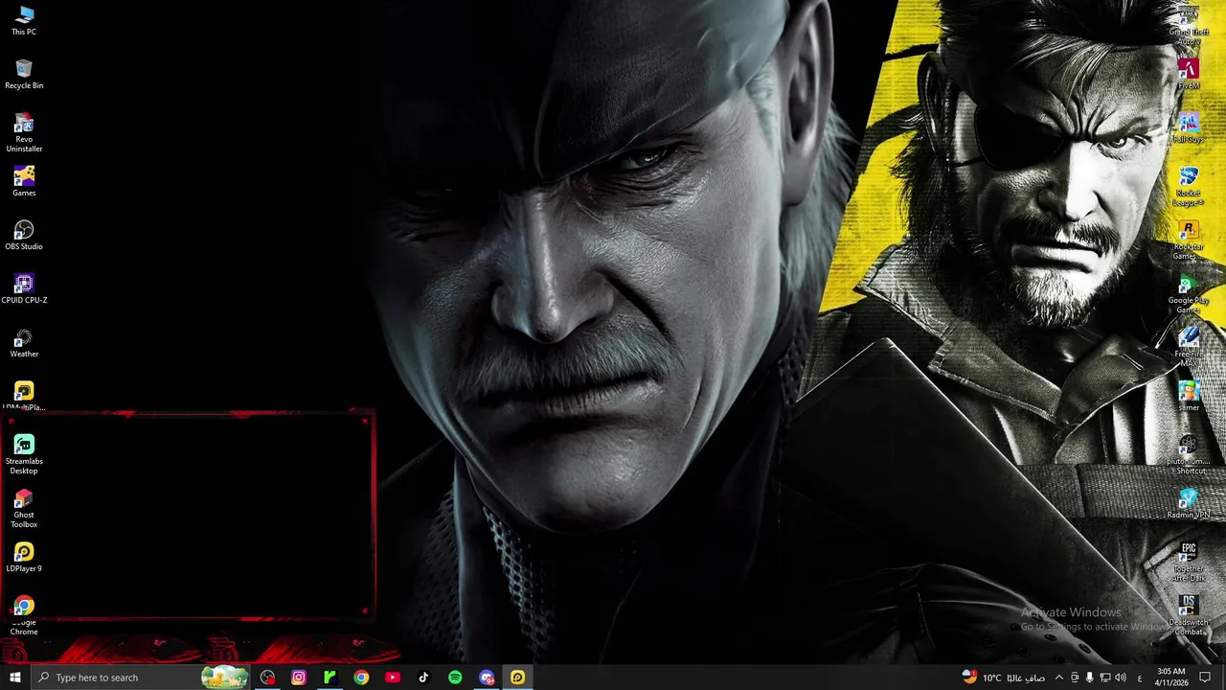The height and width of the screenshot is (690, 1226).
Task: Launch Free Fire MAX shortcut
Action: point(1189,348)
